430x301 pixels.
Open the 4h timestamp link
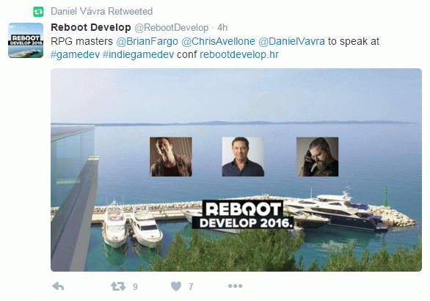(222, 27)
